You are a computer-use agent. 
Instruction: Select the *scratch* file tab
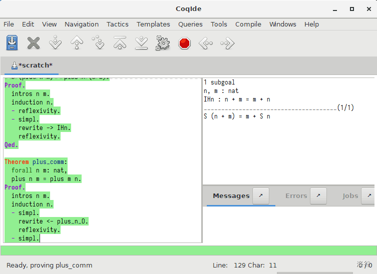[32, 65]
